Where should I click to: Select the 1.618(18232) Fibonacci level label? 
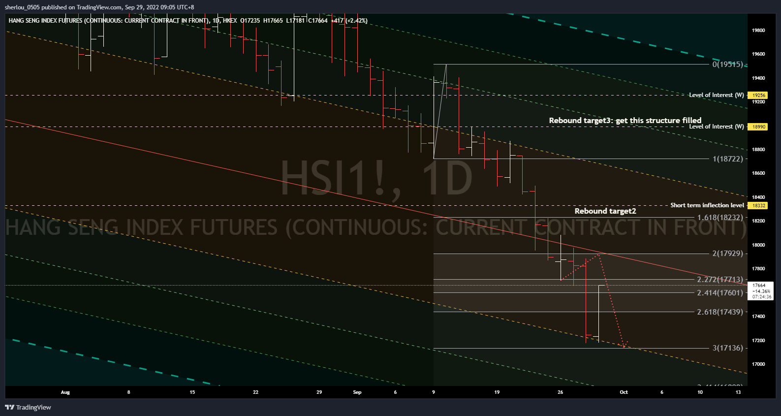pos(720,218)
